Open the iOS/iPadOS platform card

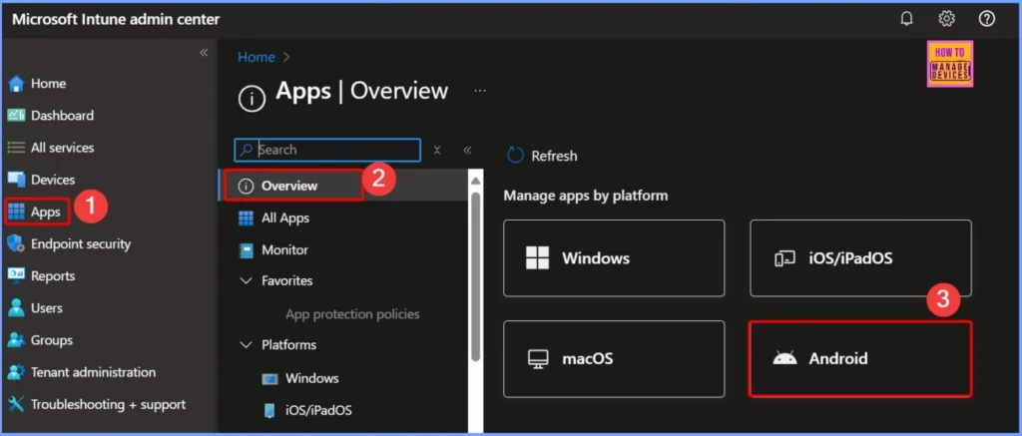point(860,258)
